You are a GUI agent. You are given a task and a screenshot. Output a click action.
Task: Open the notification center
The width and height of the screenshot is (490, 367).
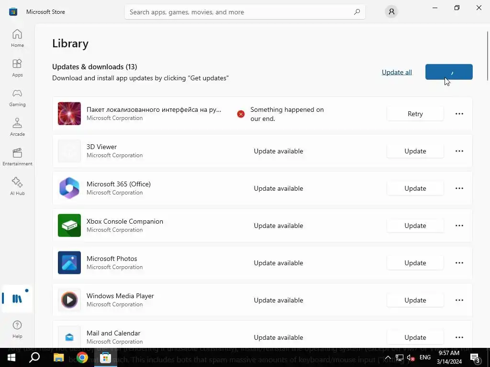point(475,357)
